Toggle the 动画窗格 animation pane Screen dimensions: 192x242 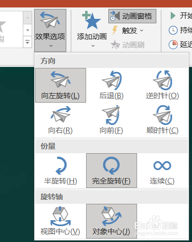132,16
